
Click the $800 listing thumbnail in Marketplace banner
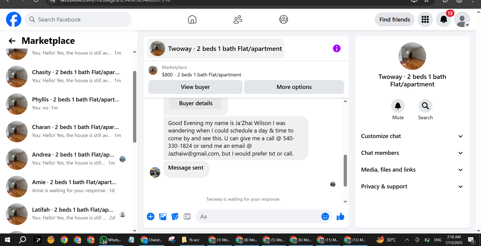click(x=153, y=70)
